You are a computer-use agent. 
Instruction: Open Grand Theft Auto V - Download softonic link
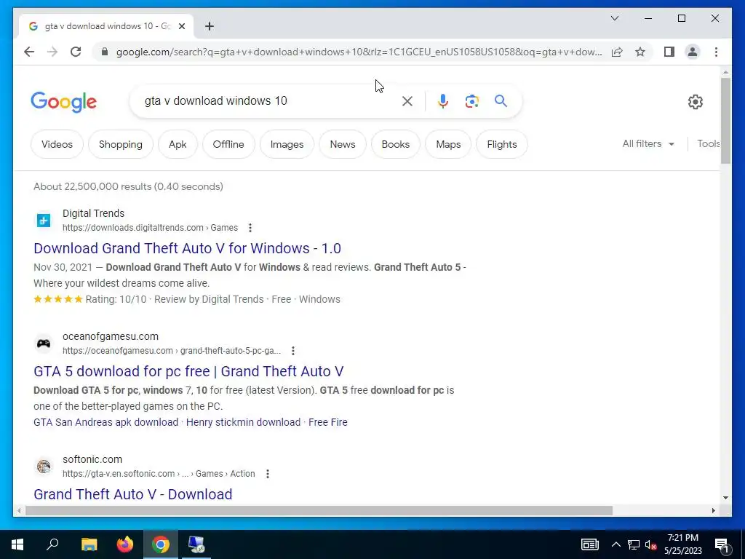tap(133, 494)
